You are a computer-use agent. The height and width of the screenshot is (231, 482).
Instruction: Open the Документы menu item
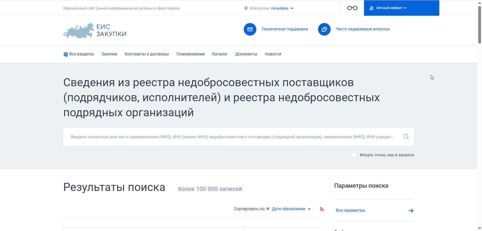pyautogui.click(x=246, y=54)
